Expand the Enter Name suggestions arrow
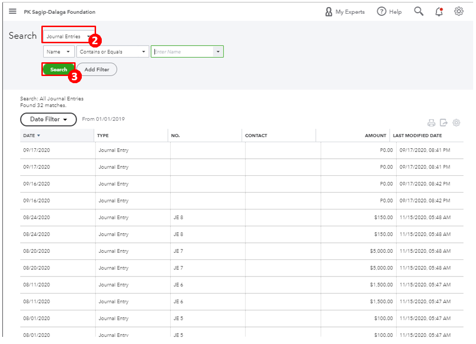The image size is (476, 344). [218, 52]
